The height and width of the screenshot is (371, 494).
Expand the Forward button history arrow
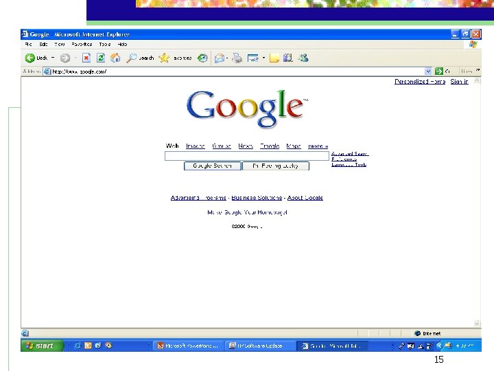point(75,58)
